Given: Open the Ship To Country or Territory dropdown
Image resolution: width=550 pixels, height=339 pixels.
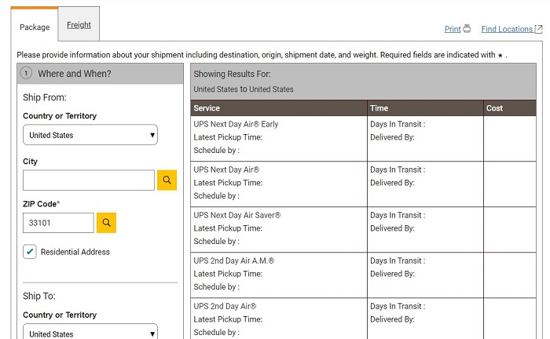Looking at the screenshot, I should [x=90, y=333].
